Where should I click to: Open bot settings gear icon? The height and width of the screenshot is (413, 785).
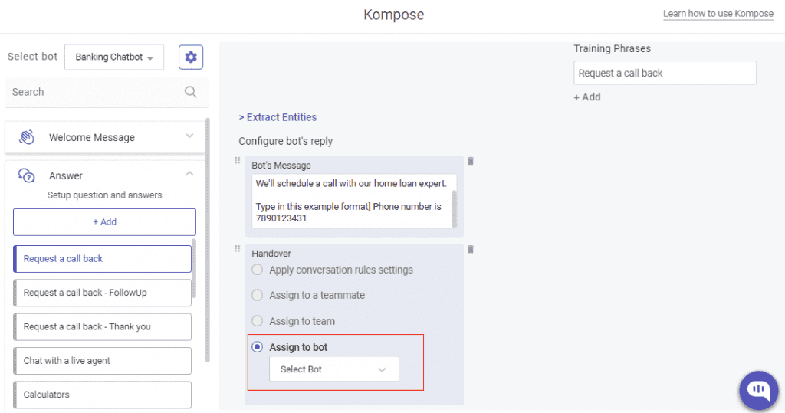click(191, 57)
